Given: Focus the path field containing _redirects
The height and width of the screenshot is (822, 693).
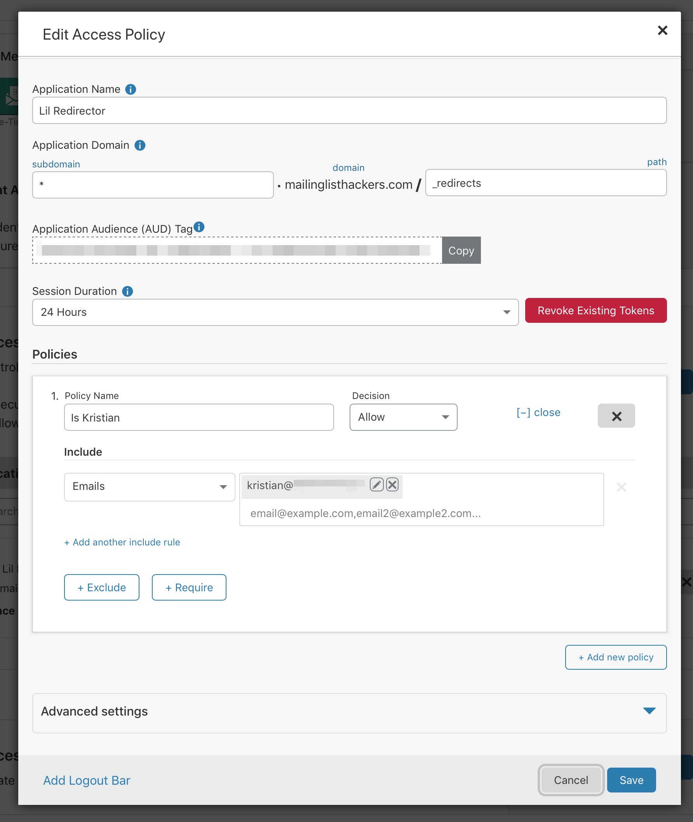Looking at the screenshot, I should pos(546,183).
